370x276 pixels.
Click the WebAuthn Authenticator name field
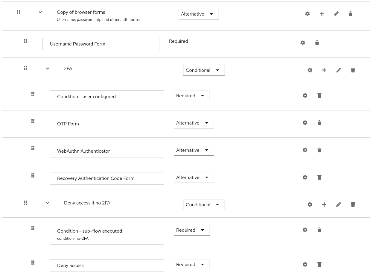107,151
